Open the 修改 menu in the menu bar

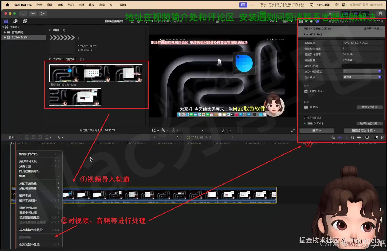(x=91, y=5)
